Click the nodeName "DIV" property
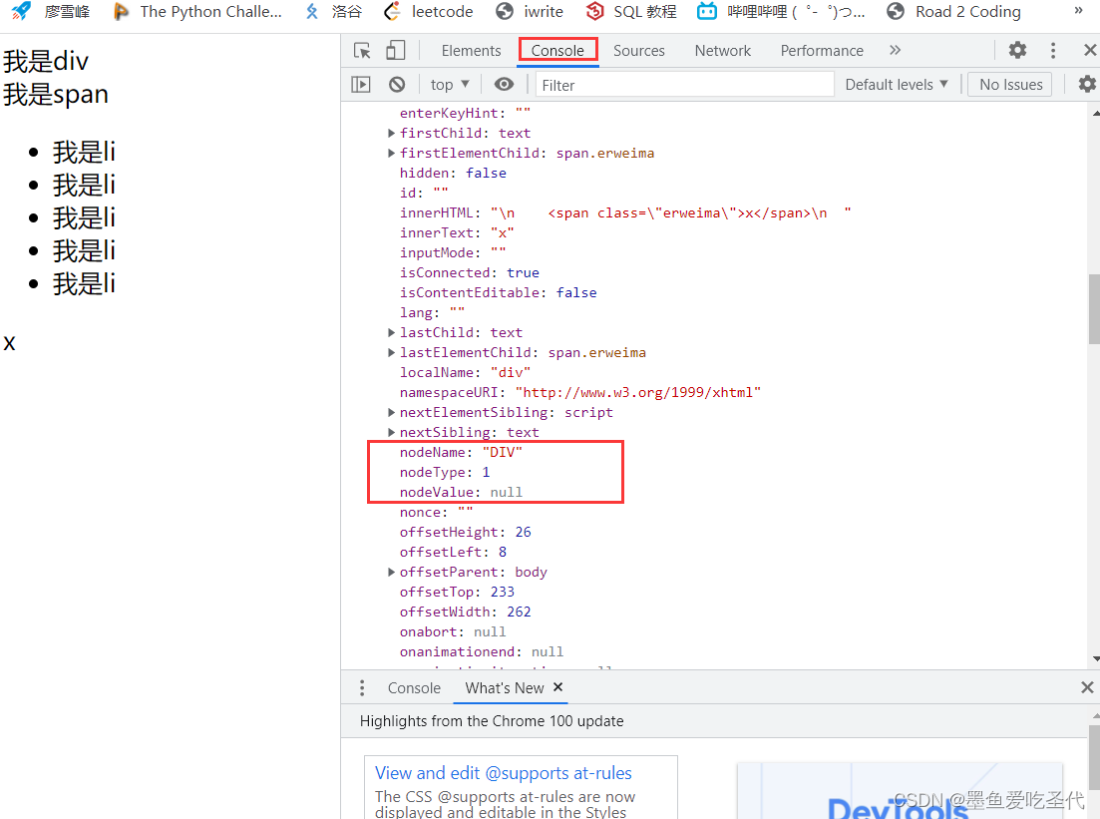Image resolution: width=1100 pixels, height=819 pixels. pos(461,452)
